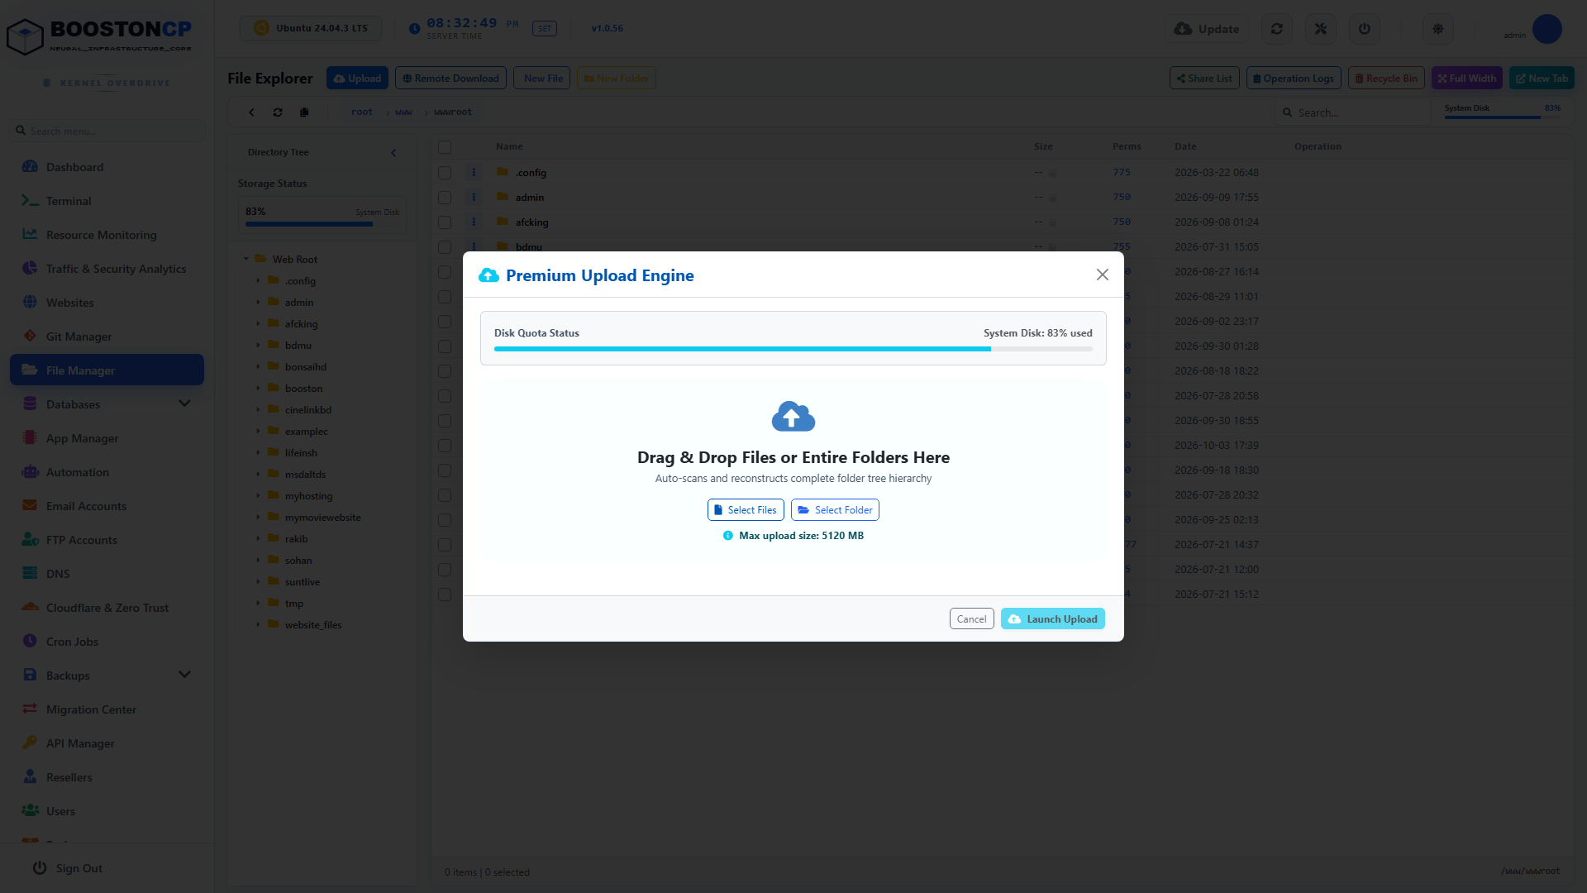Open the row actions dots for .config
The width and height of the screenshot is (1587, 893).
474,173
